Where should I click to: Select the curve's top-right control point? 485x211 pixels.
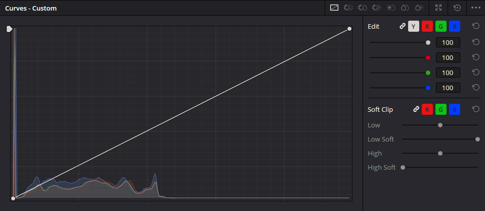tap(349, 29)
